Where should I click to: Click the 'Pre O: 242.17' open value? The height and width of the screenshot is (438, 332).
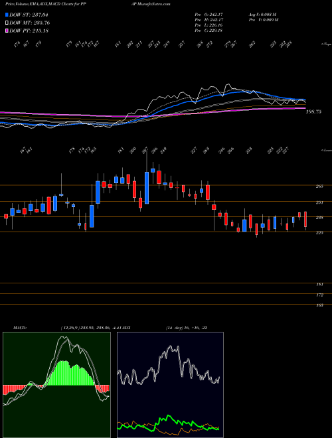point(208,14)
